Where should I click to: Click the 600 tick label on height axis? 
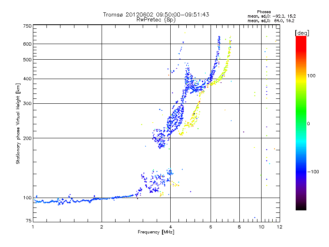pos(28,44)
